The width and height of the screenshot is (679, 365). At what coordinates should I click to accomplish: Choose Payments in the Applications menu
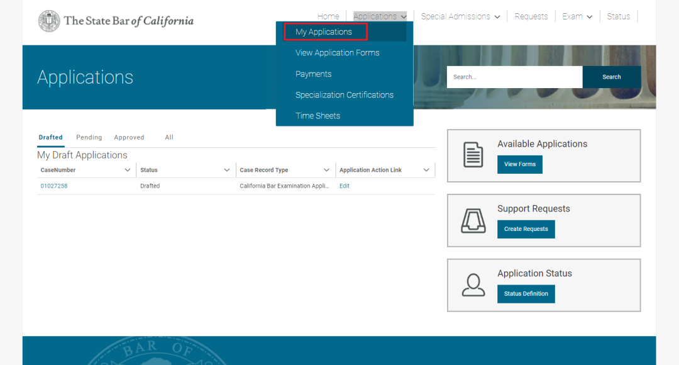(314, 74)
